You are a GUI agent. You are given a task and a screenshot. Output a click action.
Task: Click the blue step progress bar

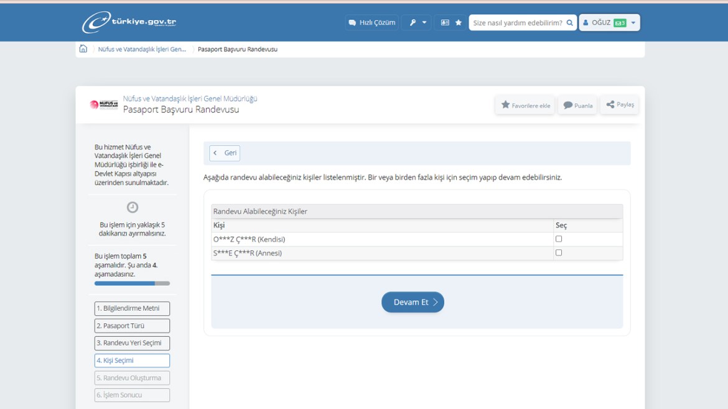tap(132, 283)
